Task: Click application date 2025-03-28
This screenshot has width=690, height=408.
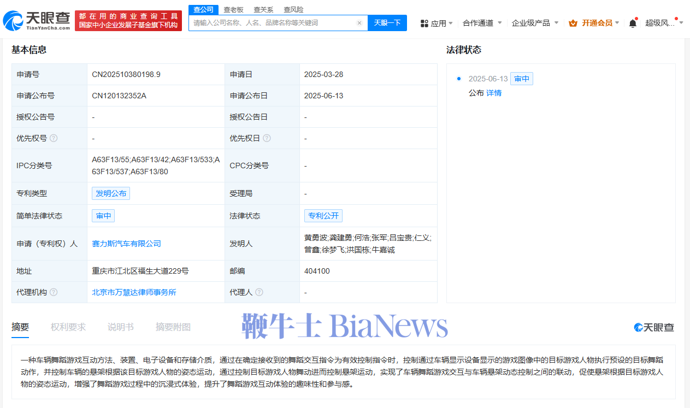Action: coord(324,74)
